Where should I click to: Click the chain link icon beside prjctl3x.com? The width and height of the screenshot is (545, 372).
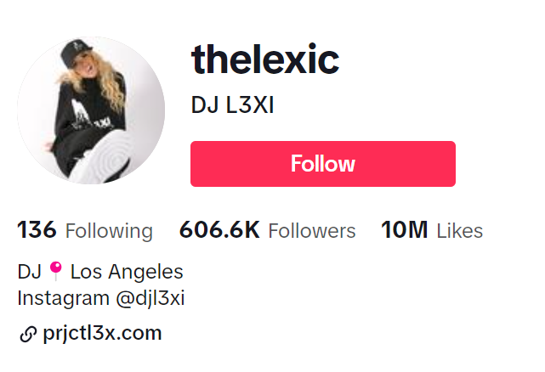click(x=28, y=334)
